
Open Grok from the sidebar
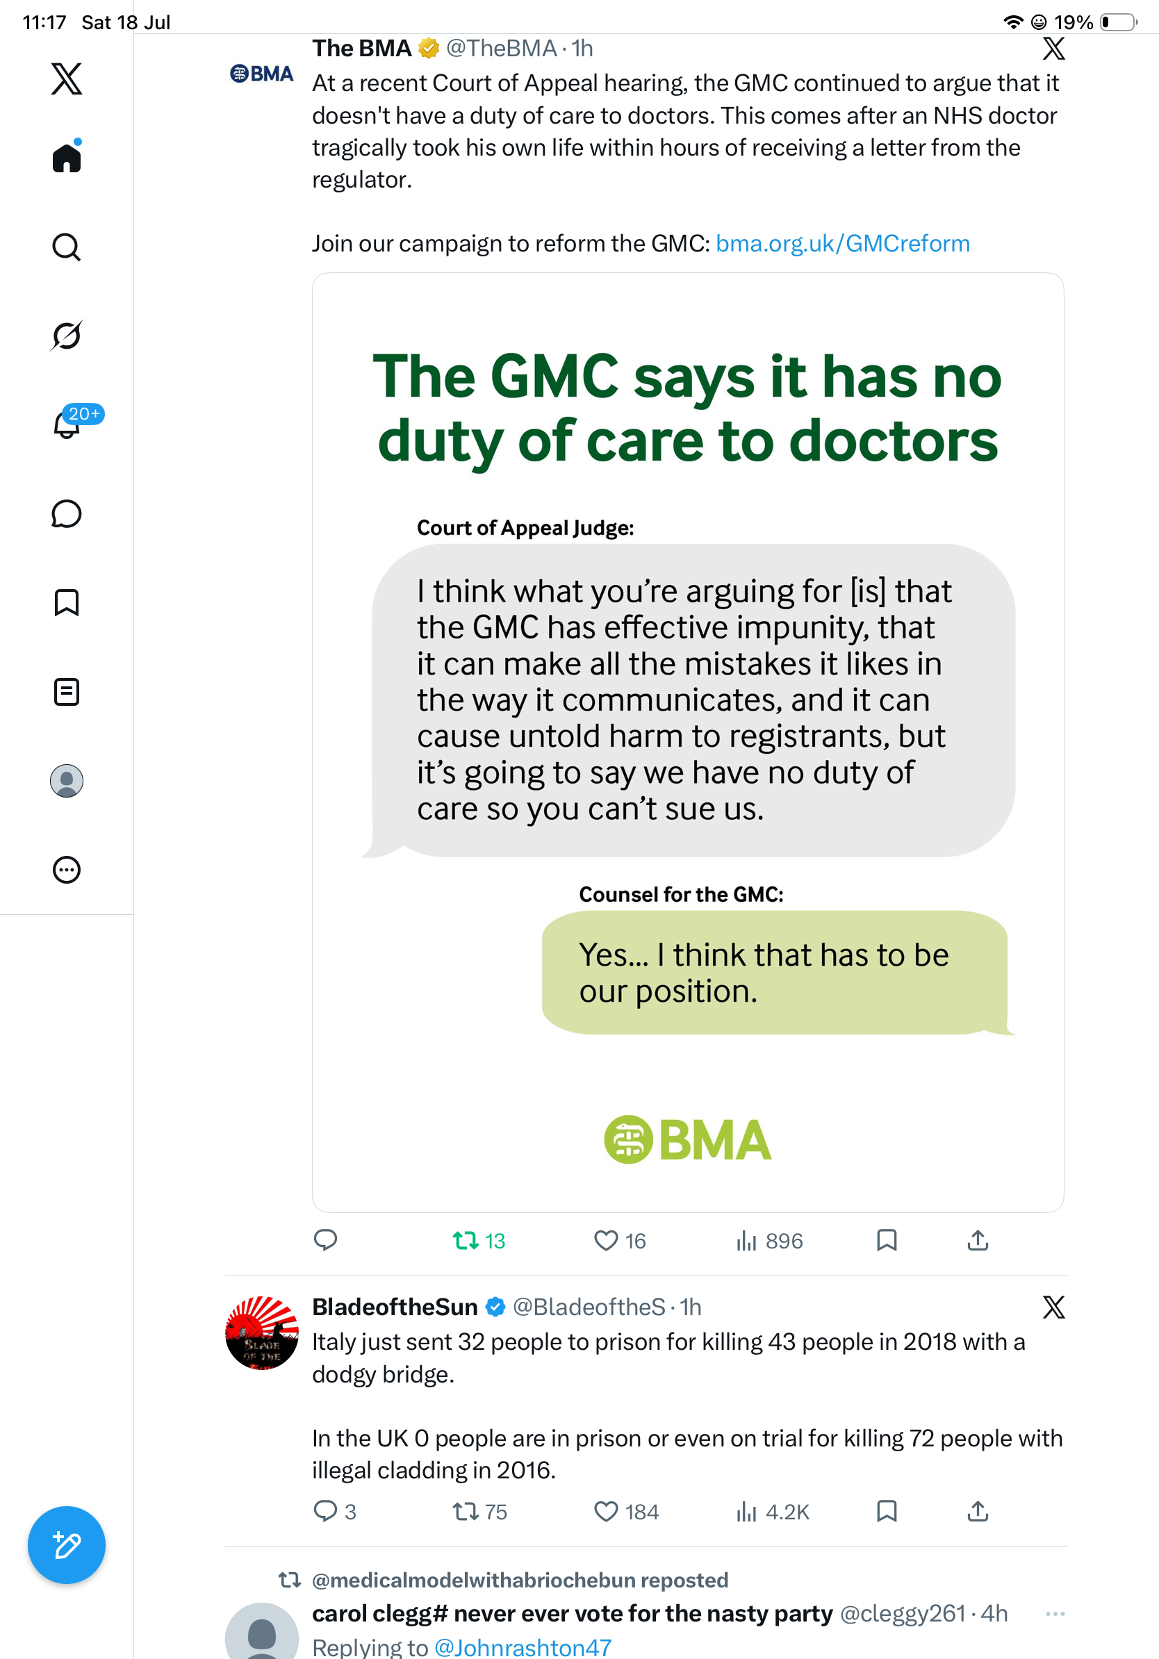pos(67,336)
